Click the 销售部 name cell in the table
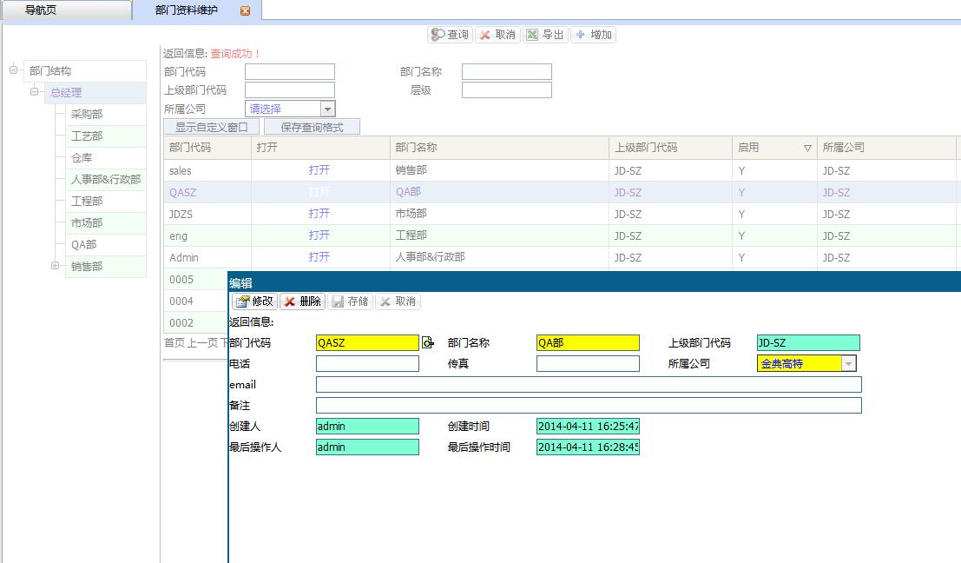This screenshot has width=961, height=563. tap(499, 170)
